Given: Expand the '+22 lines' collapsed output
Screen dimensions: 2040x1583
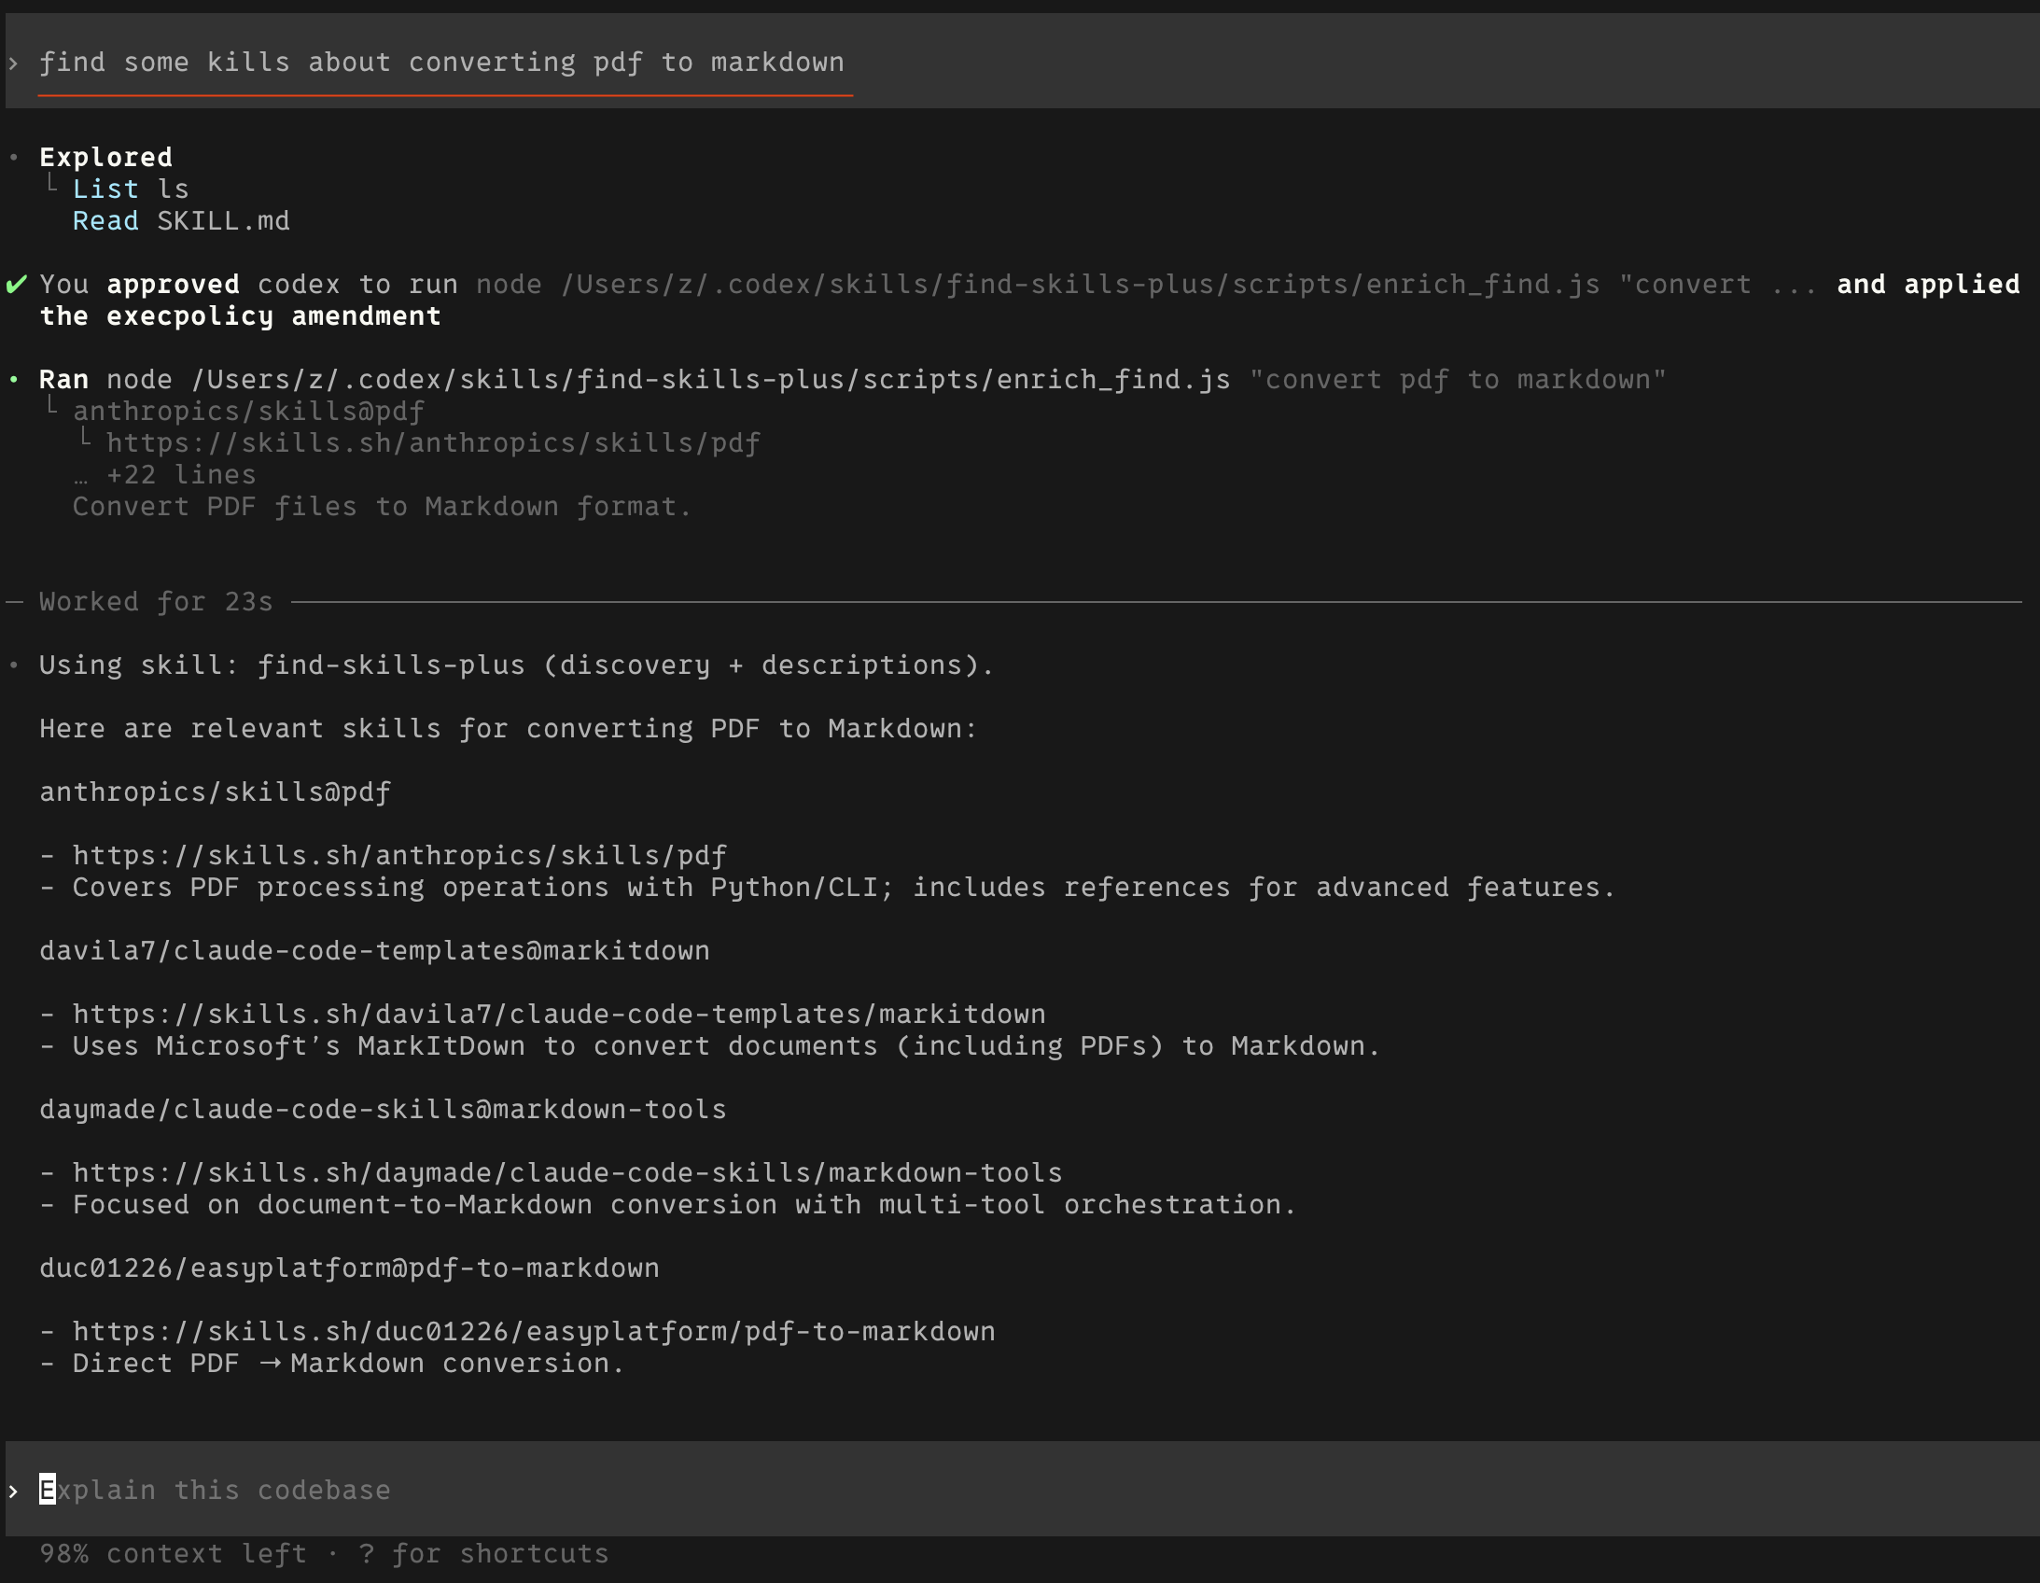Looking at the screenshot, I should [181, 475].
